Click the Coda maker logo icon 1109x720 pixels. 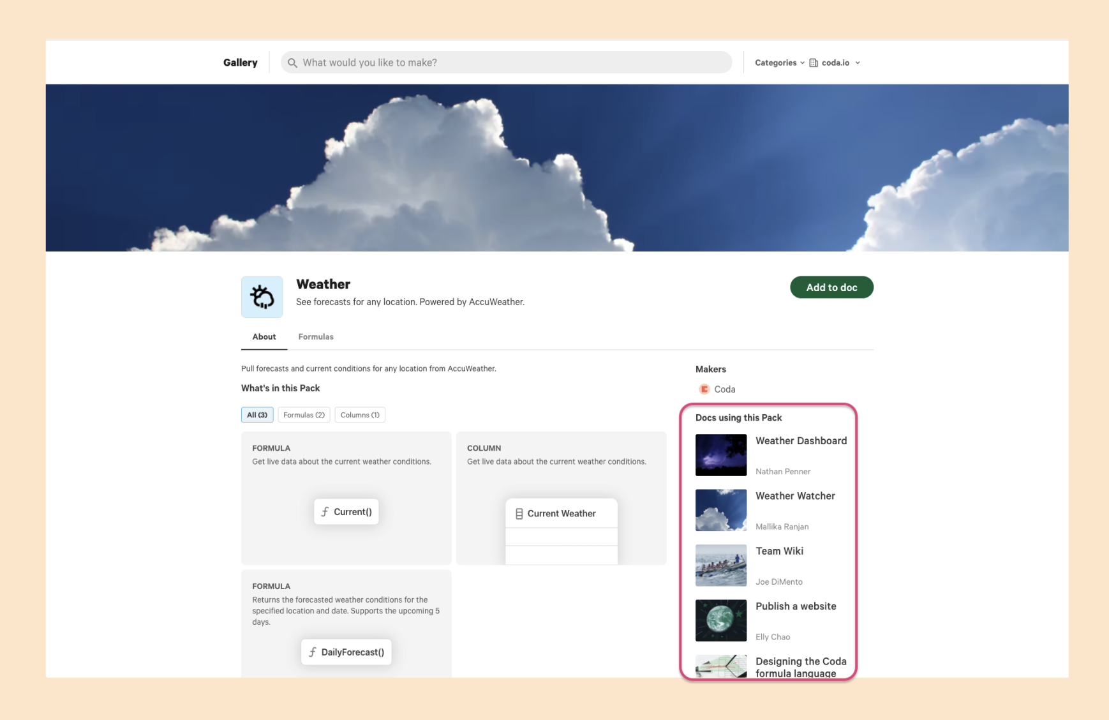click(x=704, y=389)
